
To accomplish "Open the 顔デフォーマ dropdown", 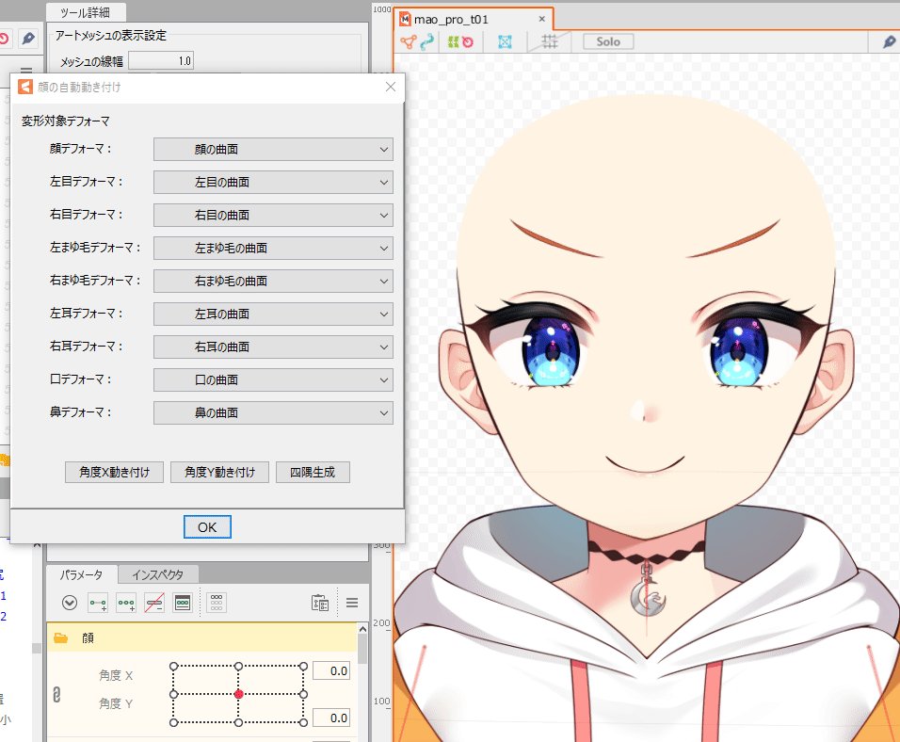I will [272, 149].
